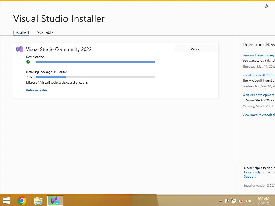Open Surround selection news article
The image size is (275, 206).
point(259,55)
